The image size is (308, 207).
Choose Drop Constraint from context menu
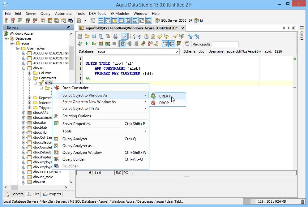(x=101, y=88)
